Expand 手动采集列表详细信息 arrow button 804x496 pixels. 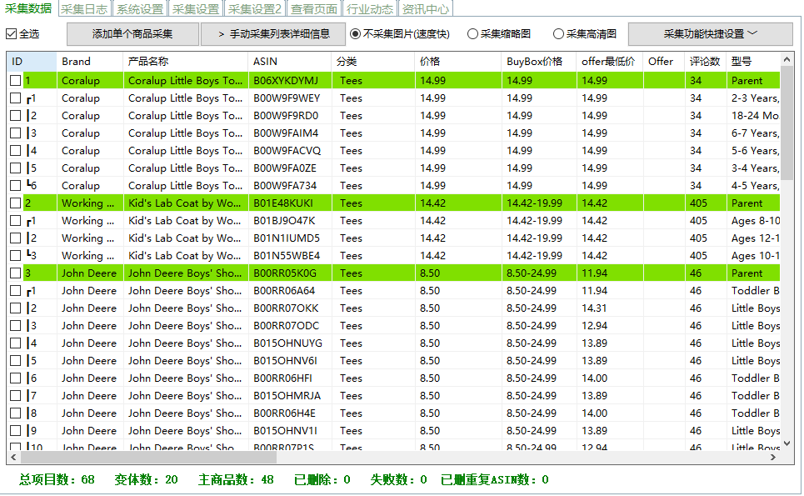pyautogui.click(x=272, y=34)
